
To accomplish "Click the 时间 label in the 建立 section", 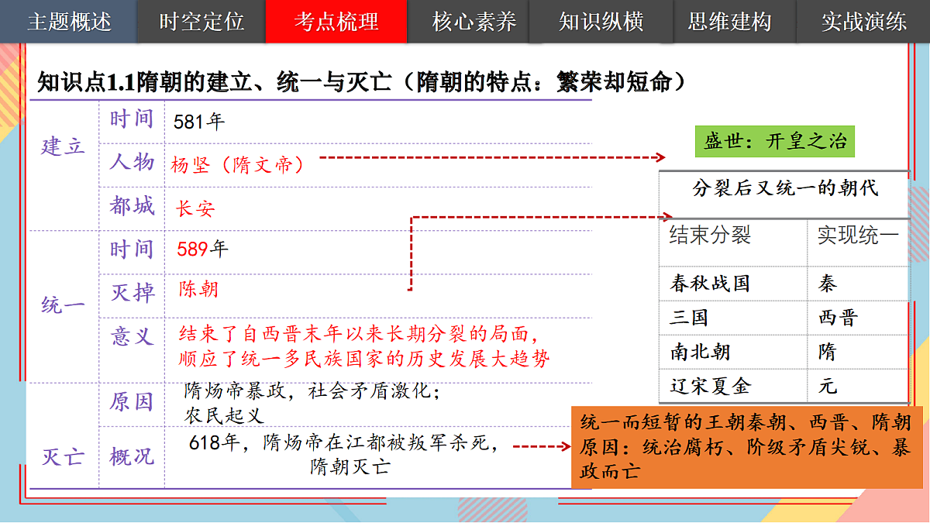I will pos(132,119).
